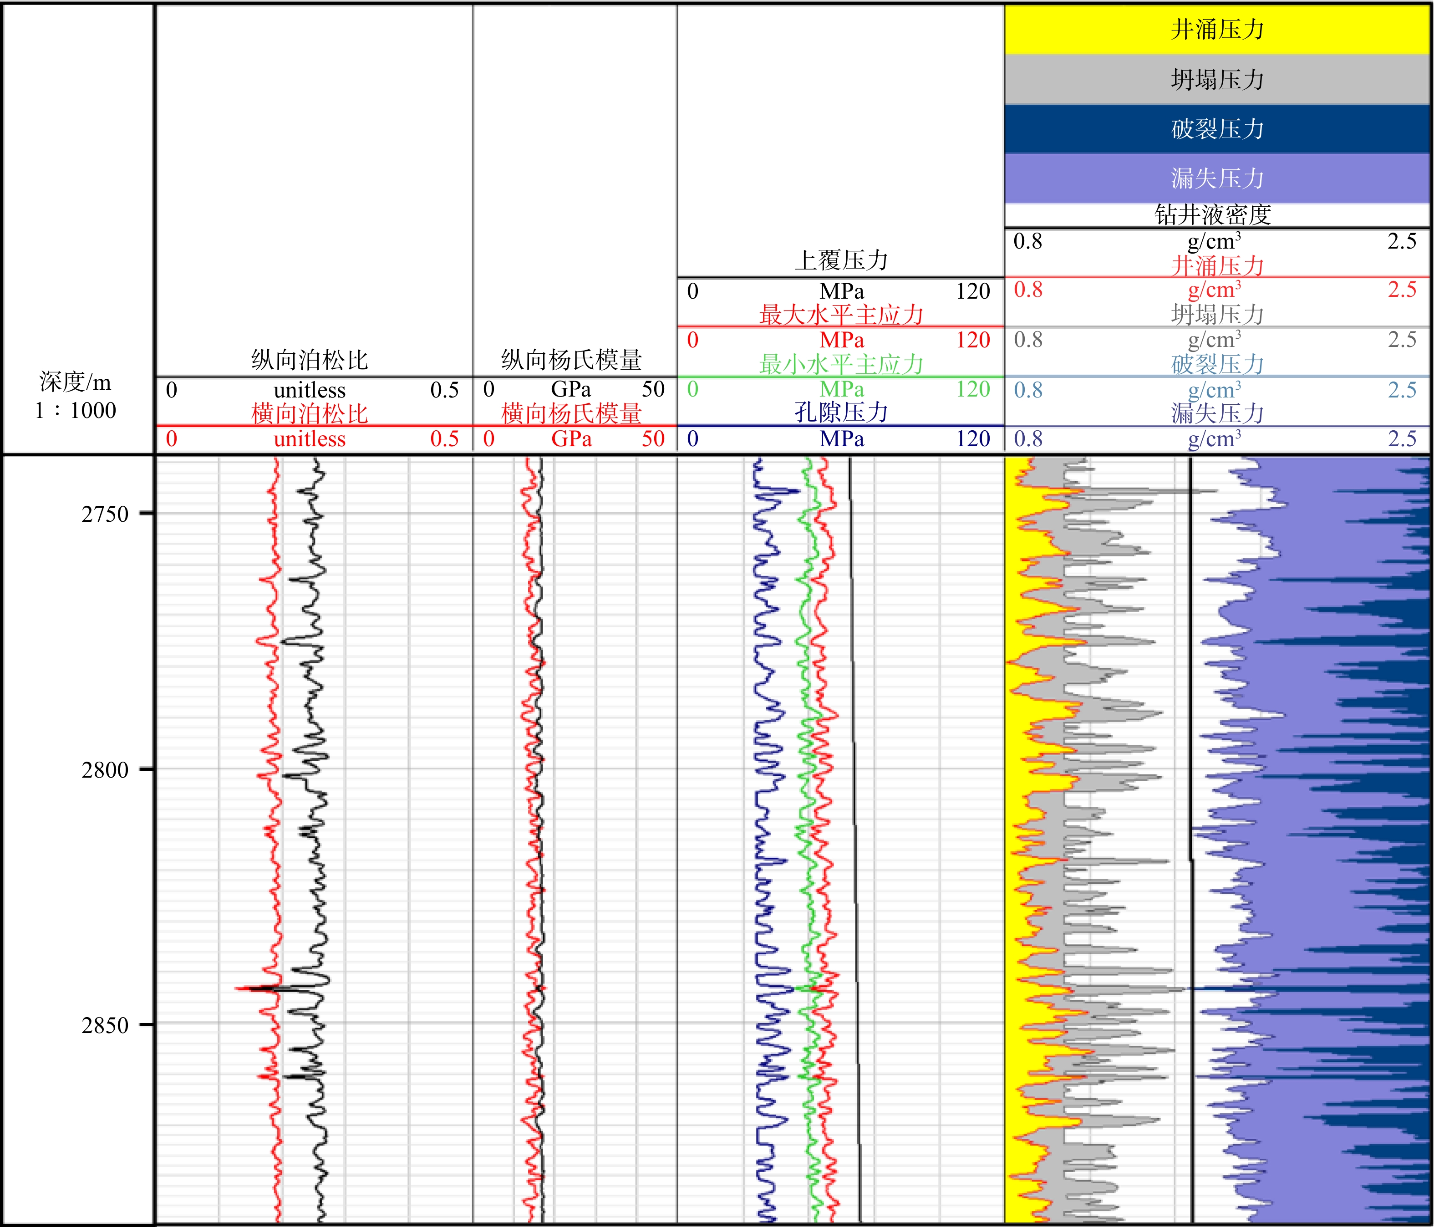Click the purple 漏失压力 legend swatch
This screenshot has width=1434, height=1227.
tap(1217, 178)
